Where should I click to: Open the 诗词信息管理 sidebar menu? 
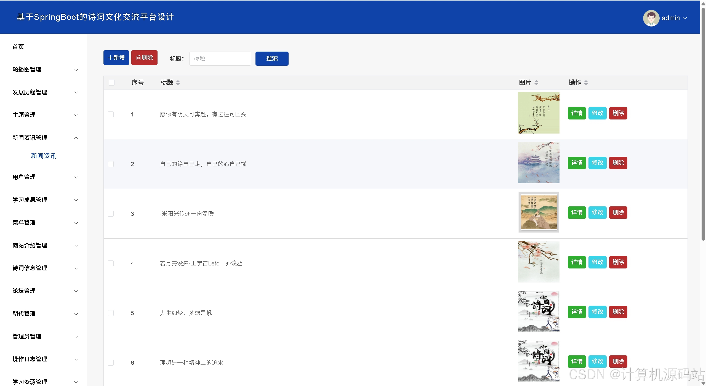[x=44, y=268]
